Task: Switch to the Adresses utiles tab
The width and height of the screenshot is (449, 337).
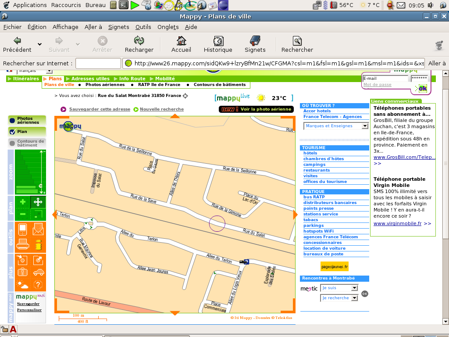Action: click(x=88, y=79)
